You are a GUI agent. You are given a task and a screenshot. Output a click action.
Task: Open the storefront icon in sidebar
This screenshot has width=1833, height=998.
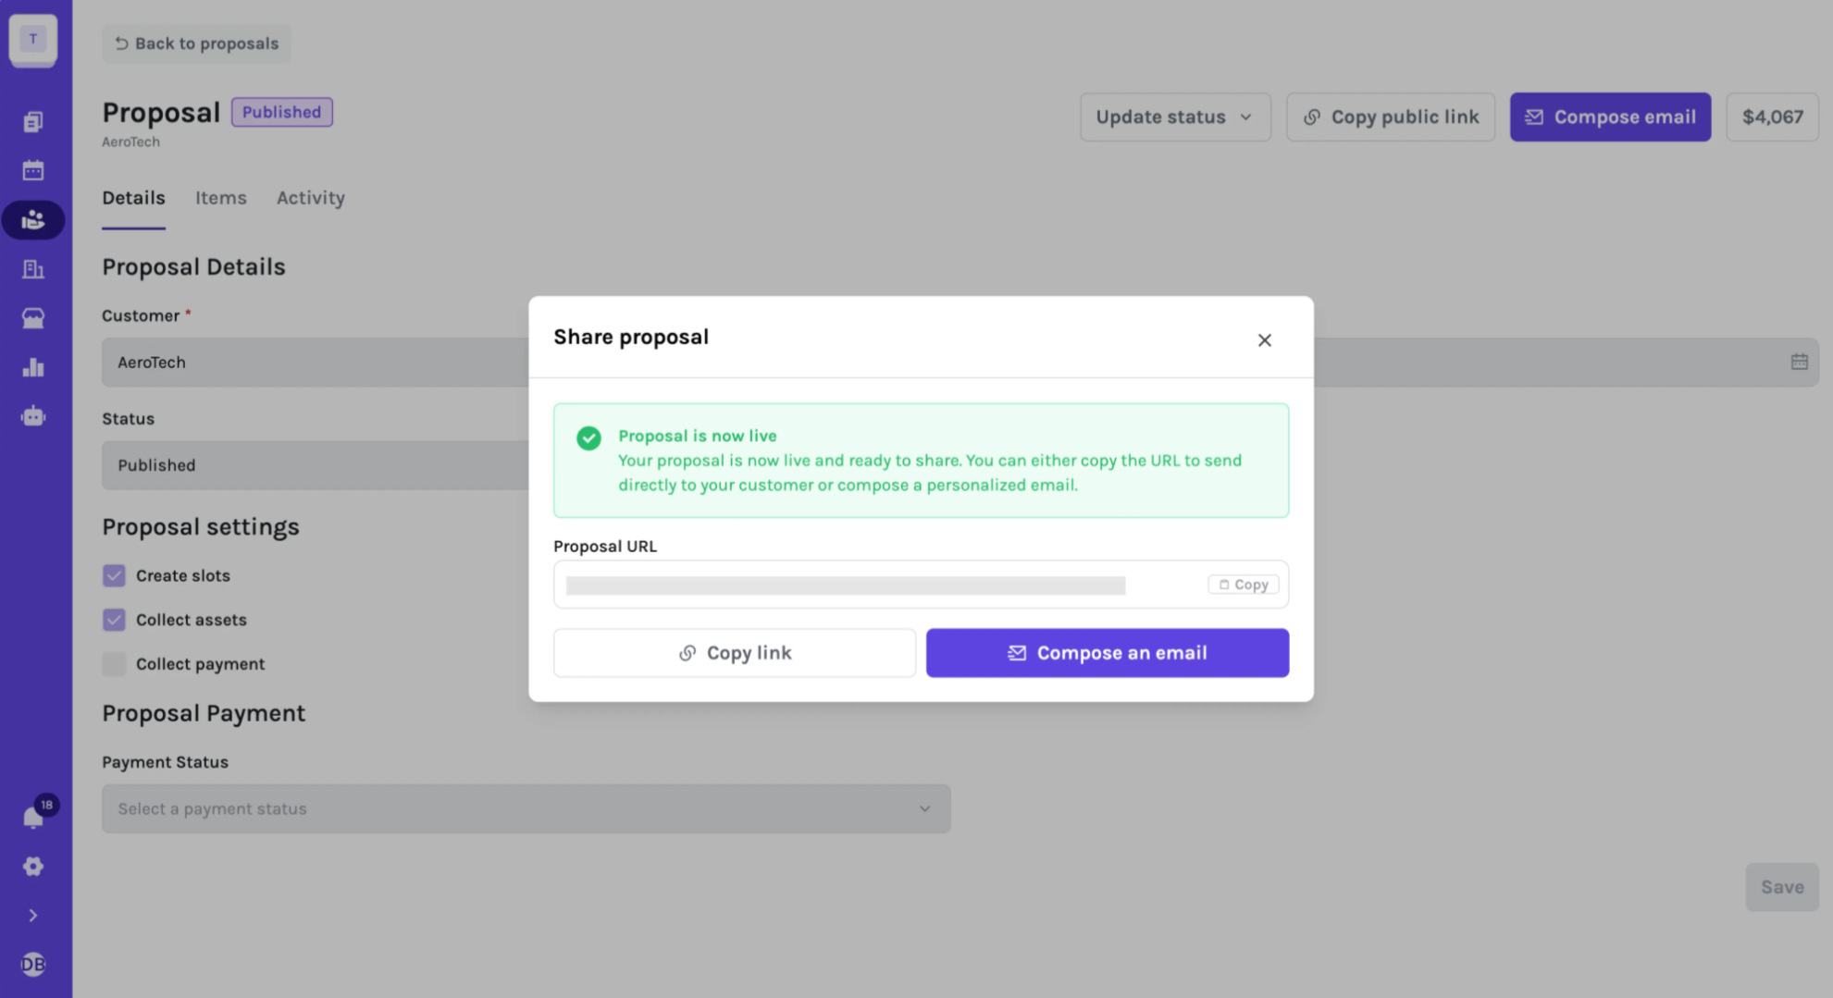pos(33,318)
